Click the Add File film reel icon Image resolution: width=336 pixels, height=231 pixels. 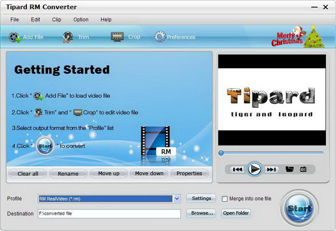tap(15, 37)
